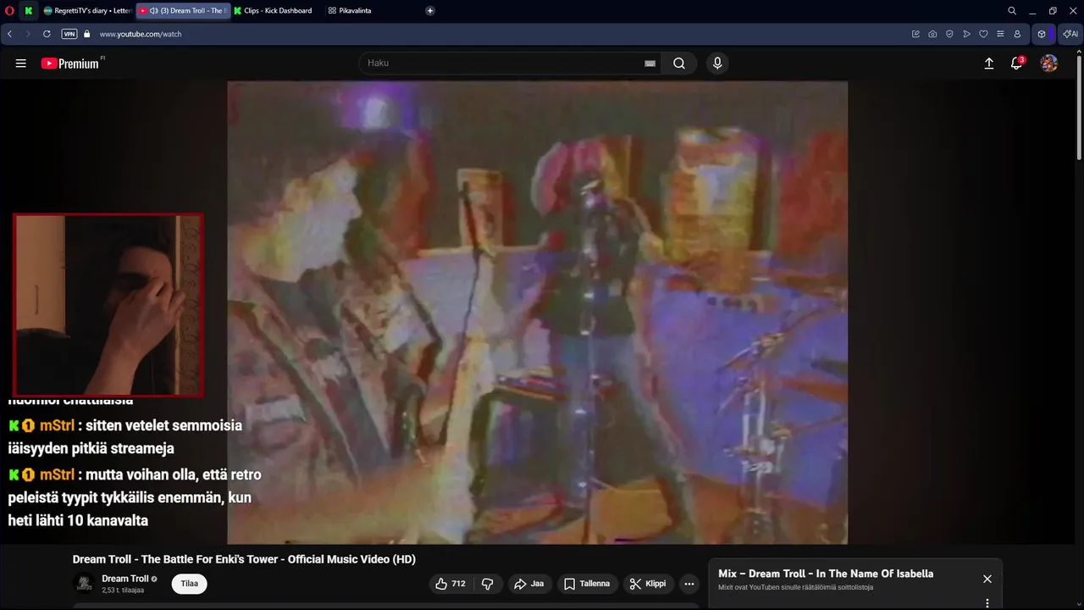1084x610 pixels.
Task: Click the video player to pause
Action: click(538, 313)
